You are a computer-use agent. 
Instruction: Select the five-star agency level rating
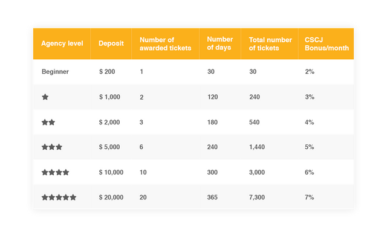click(59, 198)
